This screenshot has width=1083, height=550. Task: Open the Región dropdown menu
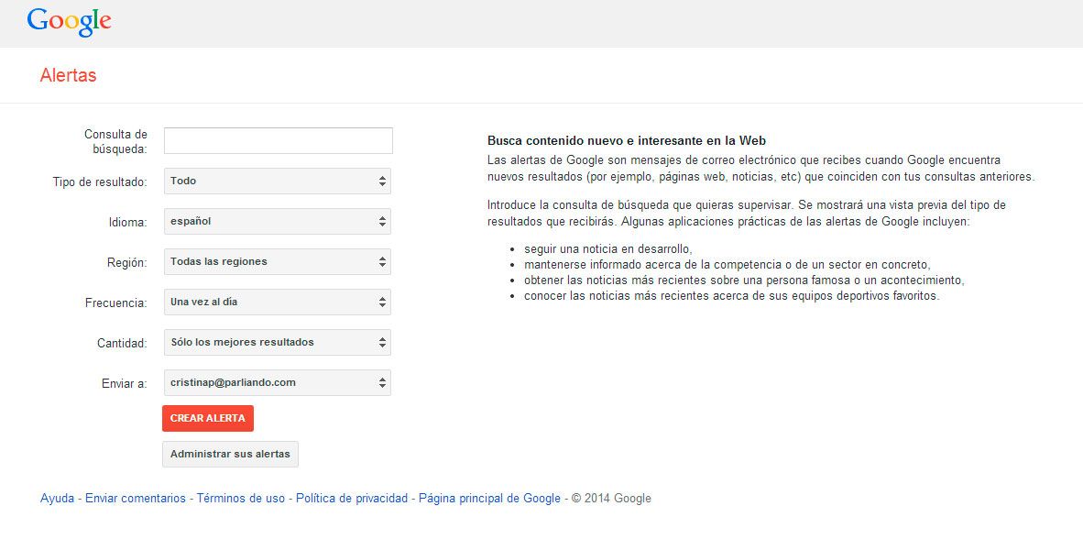pyautogui.click(x=277, y=262)
